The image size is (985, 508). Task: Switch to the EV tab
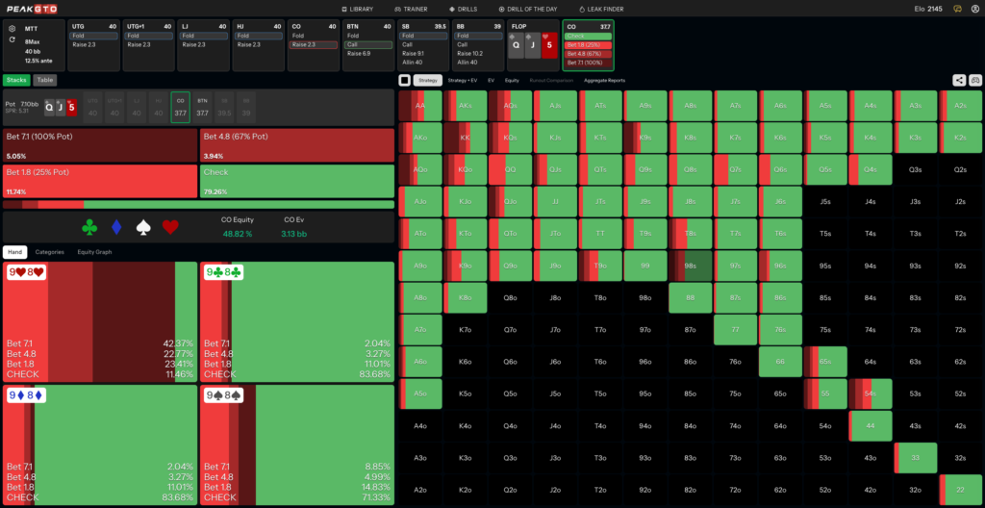click(x=491, y=80)
